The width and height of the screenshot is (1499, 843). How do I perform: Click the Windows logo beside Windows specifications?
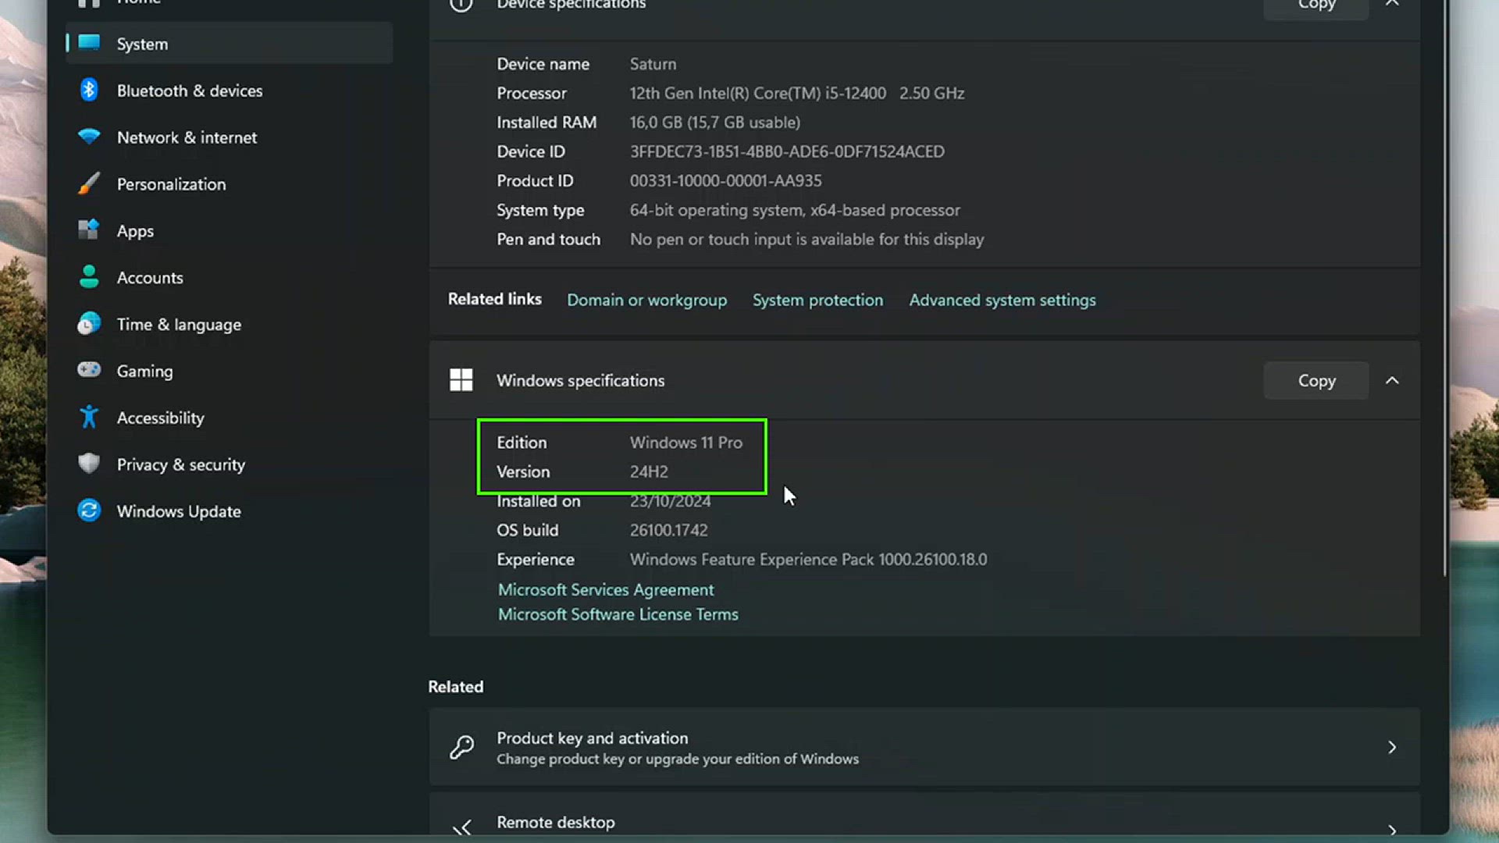pos(461,380)
